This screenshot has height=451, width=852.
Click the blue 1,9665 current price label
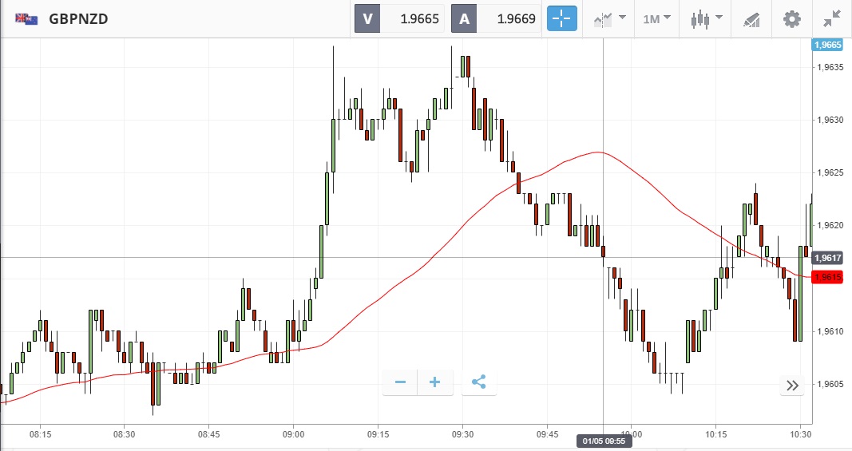tap(827, 45)
